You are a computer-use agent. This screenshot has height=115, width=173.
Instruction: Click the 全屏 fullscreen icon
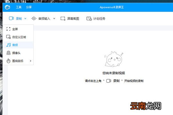pyautogui.click(x=8, y=29)
